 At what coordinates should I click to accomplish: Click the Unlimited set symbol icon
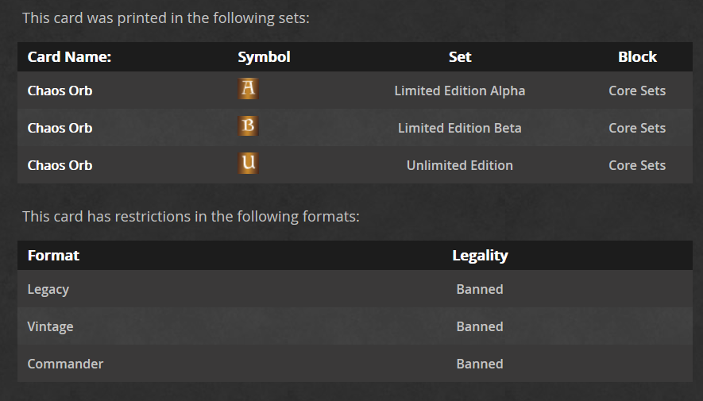tap(248, 164)
